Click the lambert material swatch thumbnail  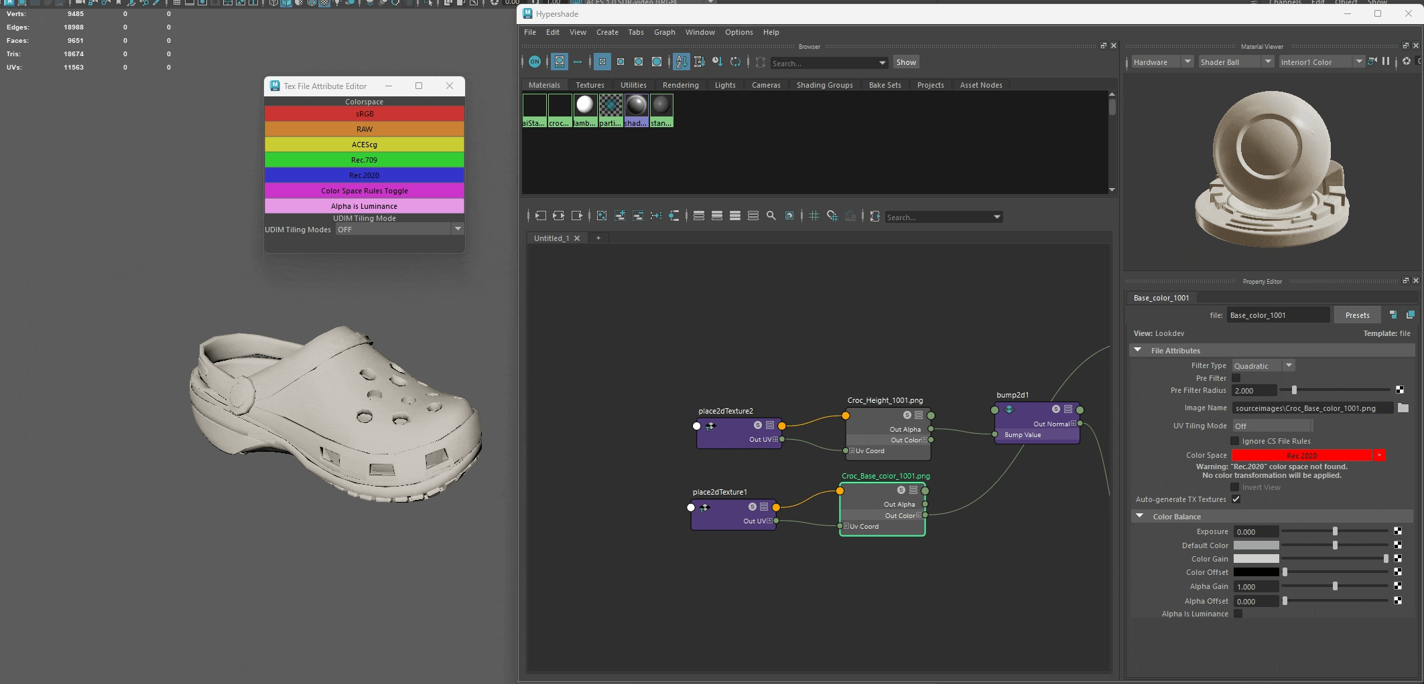585,110
